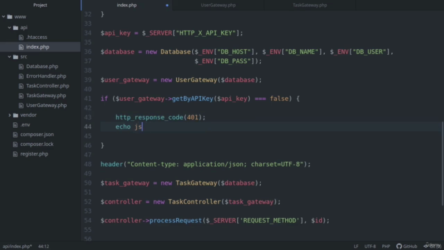The height and width of the screenshot is (250, 444).
Task: Click file icon beside index.php in tree
Action: pyautogui.click(x=21, y=47)
